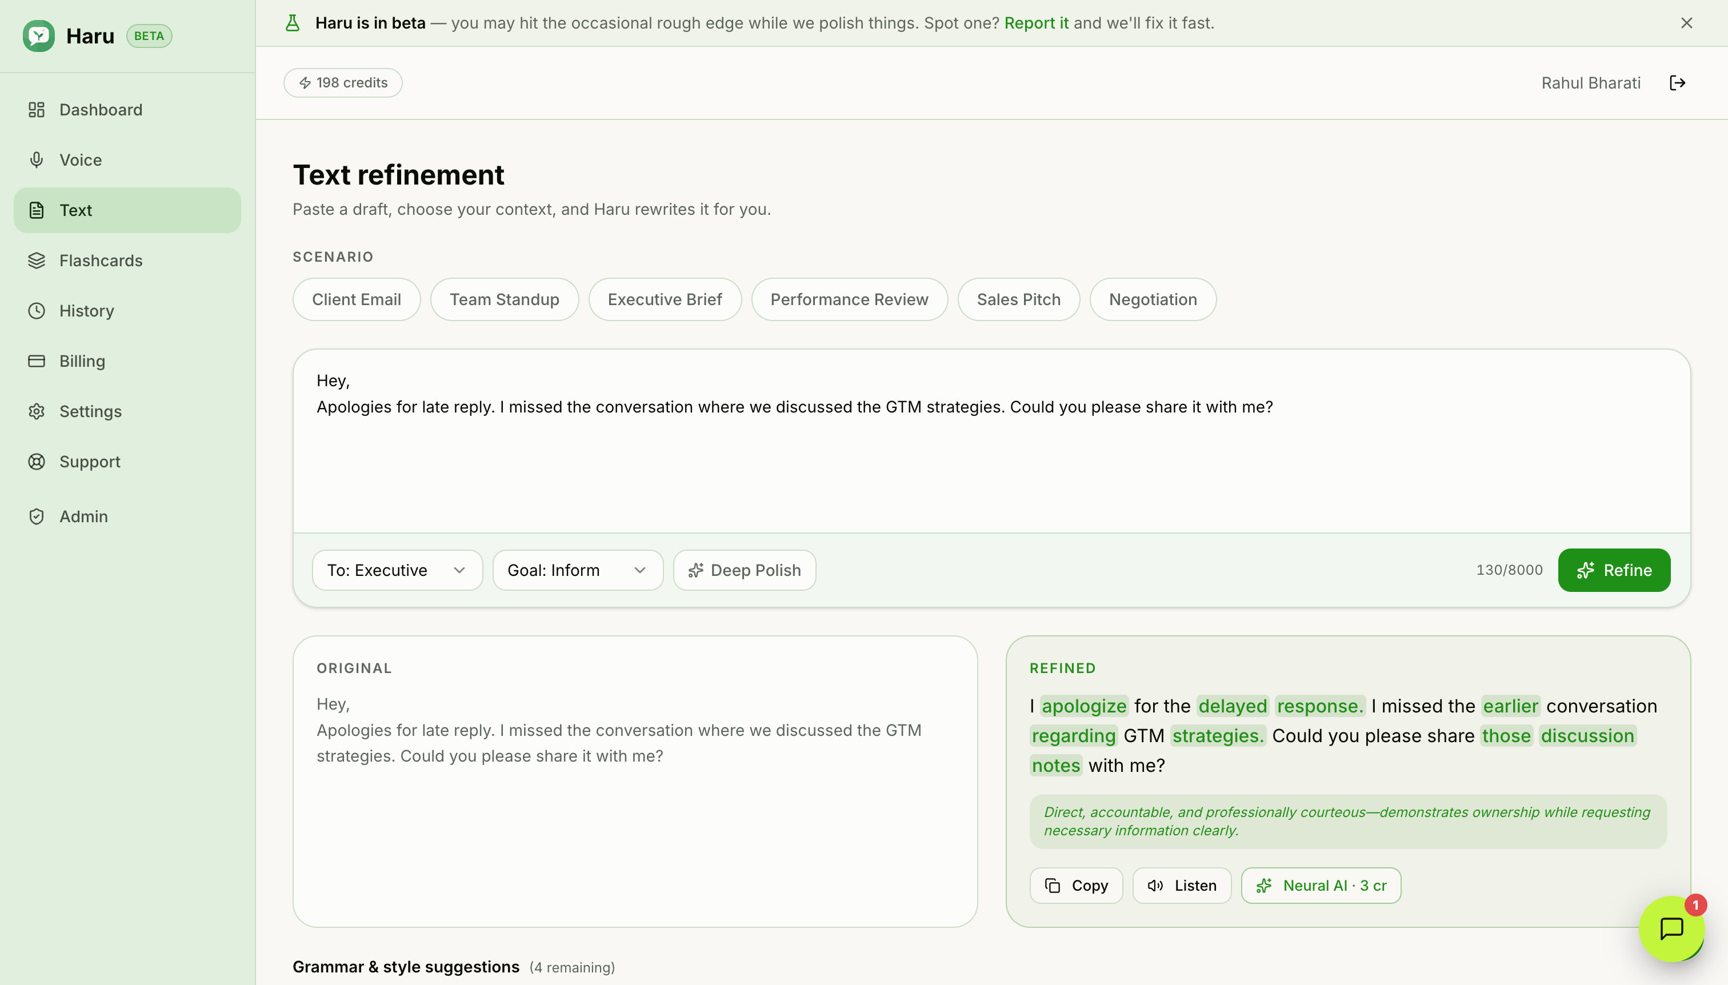The image size is (1728, 985).
Task: Click the Admin shield icon
Action: pos(37,516)
